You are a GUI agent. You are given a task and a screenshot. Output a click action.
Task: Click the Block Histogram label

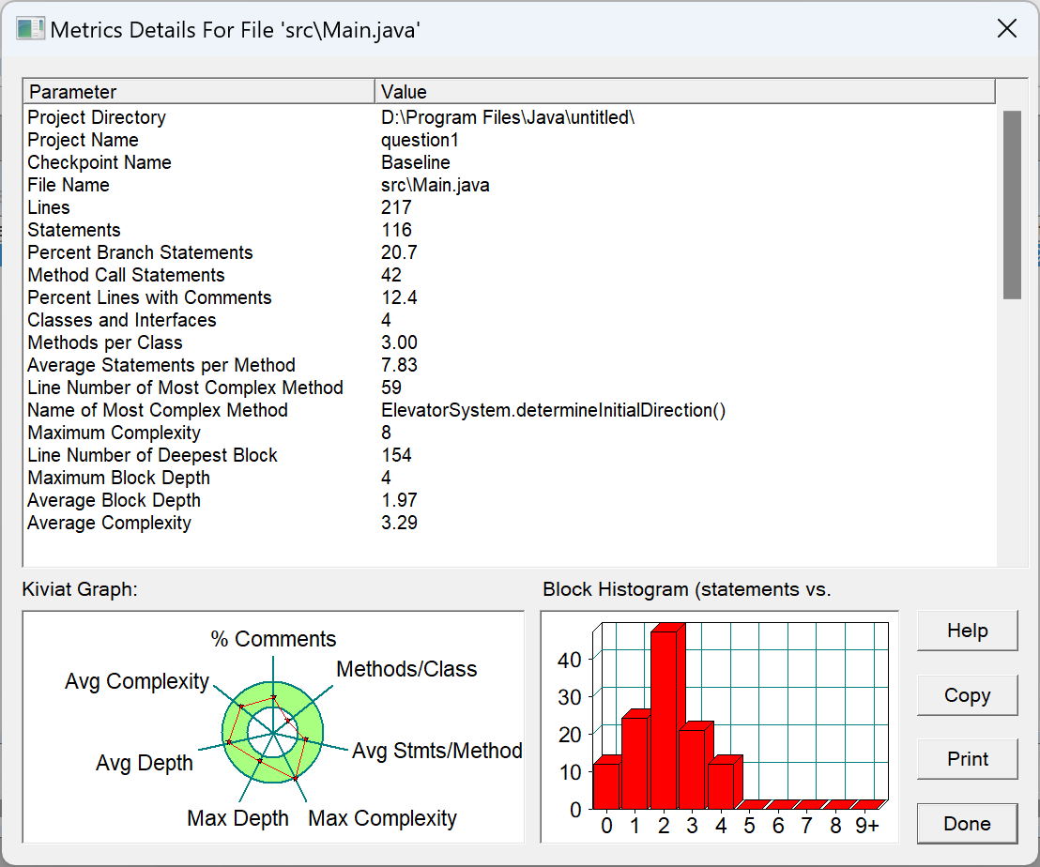click(686, 589)
